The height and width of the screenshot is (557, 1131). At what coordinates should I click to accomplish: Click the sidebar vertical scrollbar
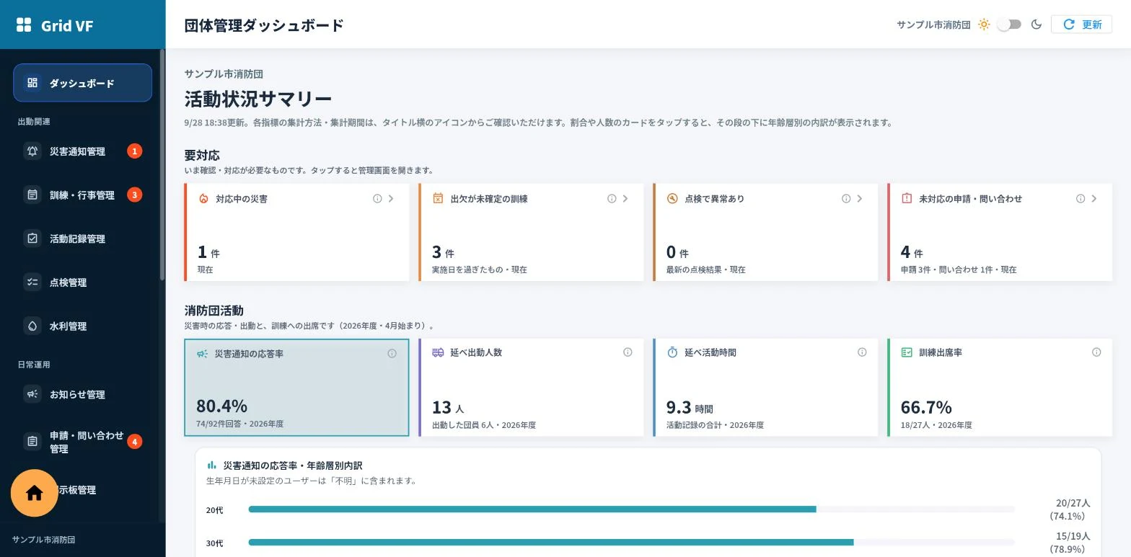(162, 165)
